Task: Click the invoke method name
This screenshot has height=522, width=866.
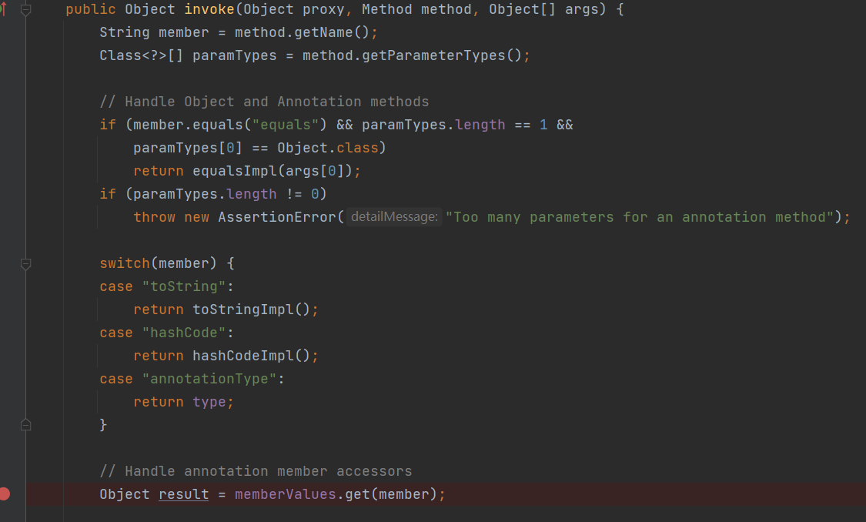Action: 209,9
